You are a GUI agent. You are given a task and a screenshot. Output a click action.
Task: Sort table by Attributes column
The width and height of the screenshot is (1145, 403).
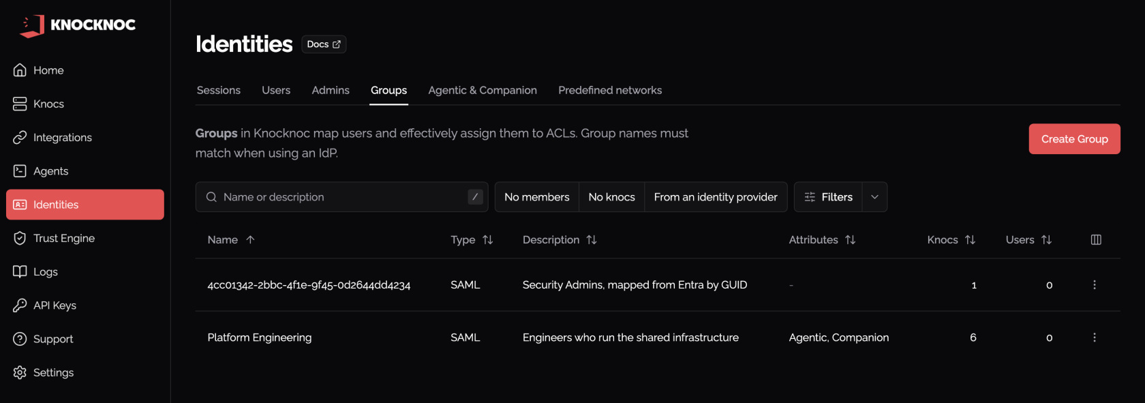pos(822,239)
